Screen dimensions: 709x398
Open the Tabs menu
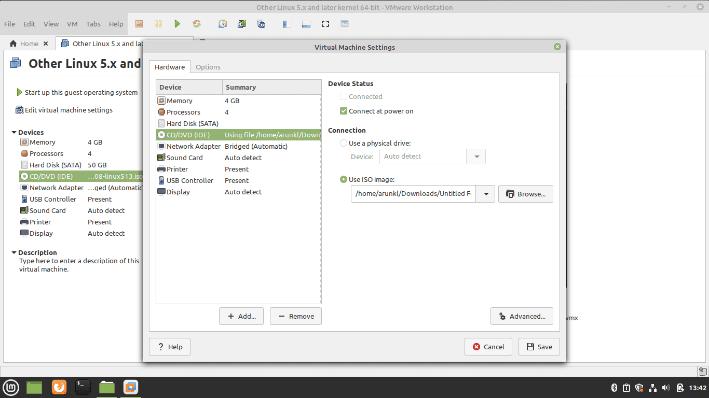[x=93, y=24]
